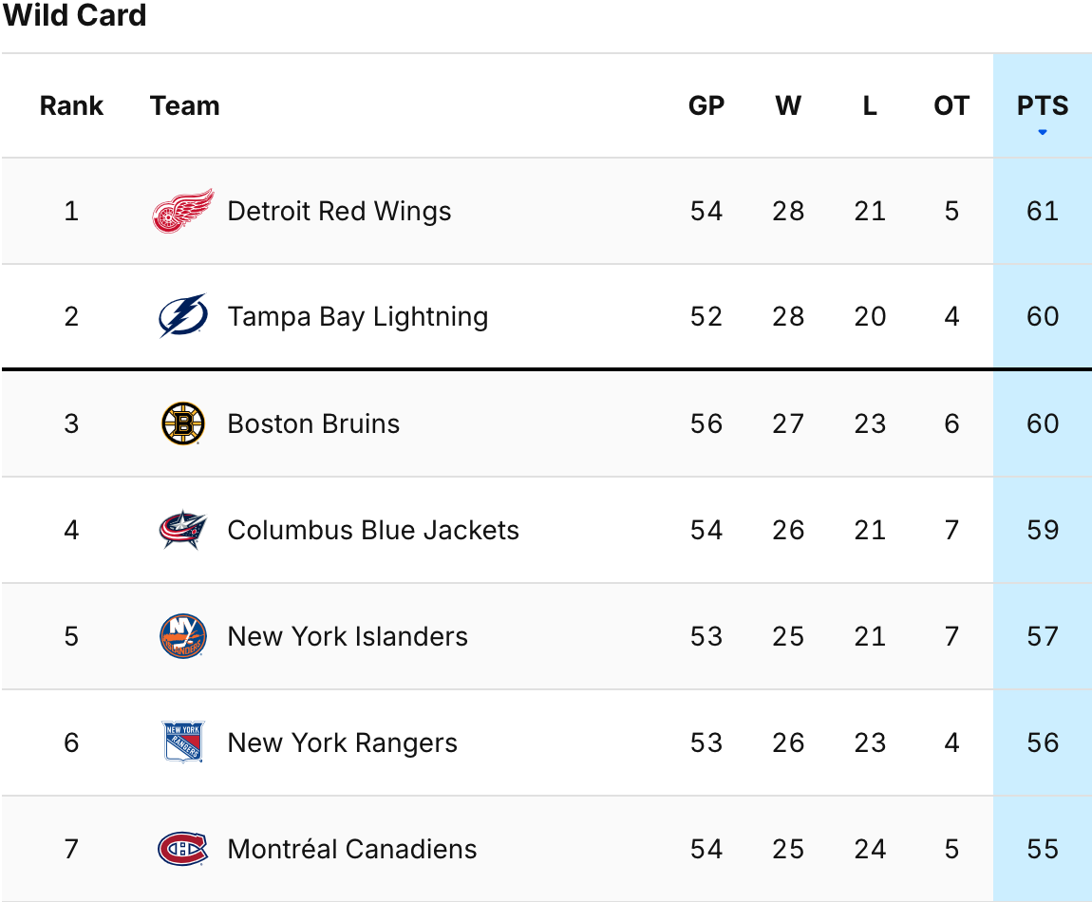
Task: Open Tampa Bay Lightning team link
Action: pos(357,316)
